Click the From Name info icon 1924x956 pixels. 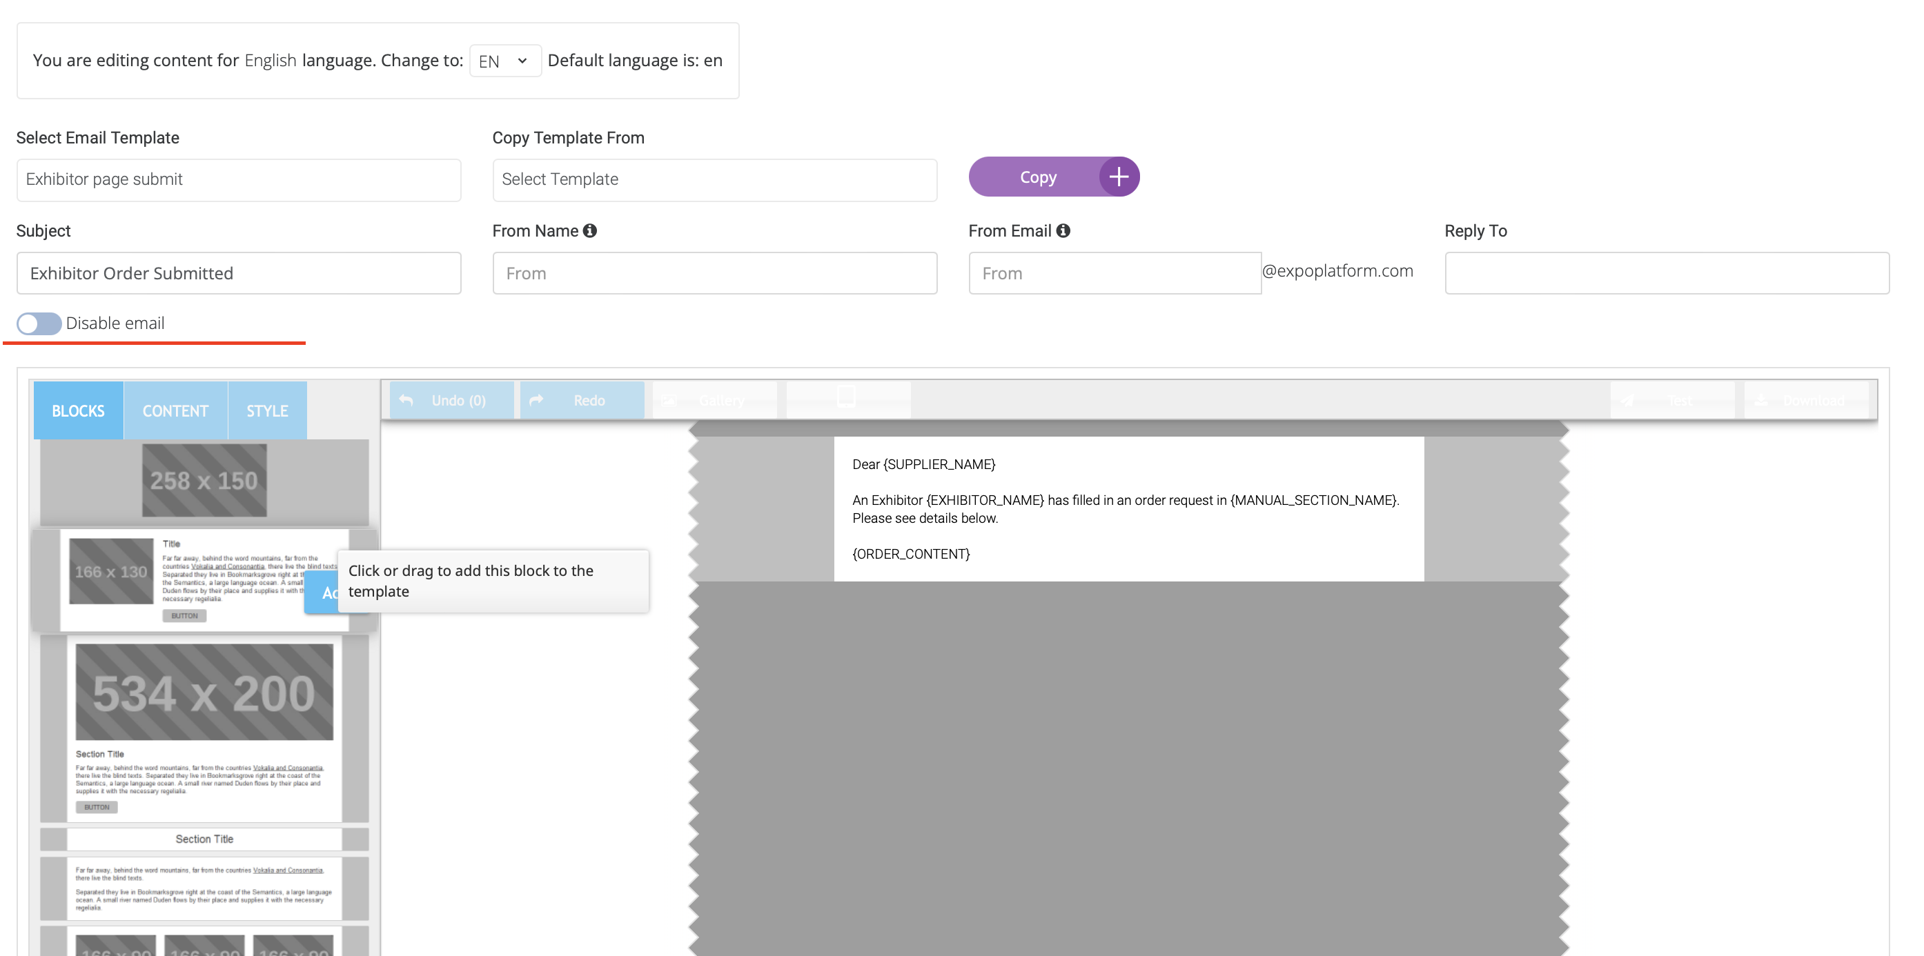(590, 231)
